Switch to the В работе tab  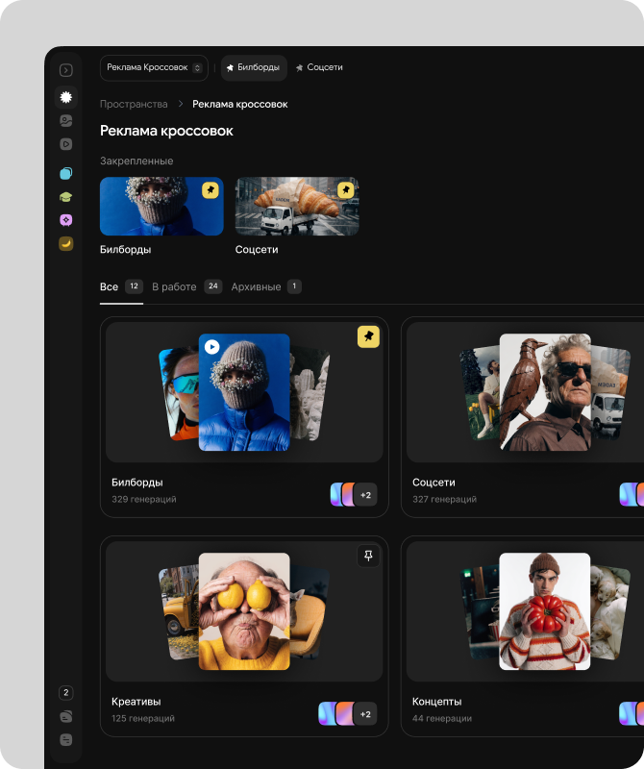[x=174, y=286]
